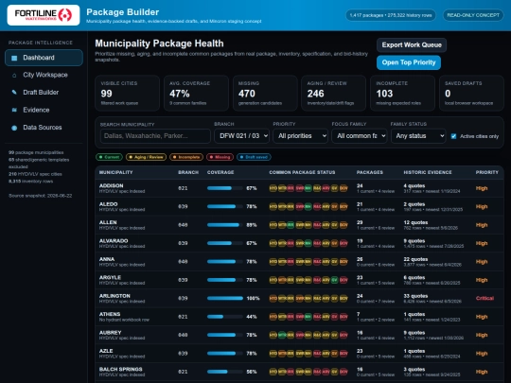Click the Dashboard grid icon in the sidebar
The width and height of the screenshot is (511, 383).
point(14,58)
